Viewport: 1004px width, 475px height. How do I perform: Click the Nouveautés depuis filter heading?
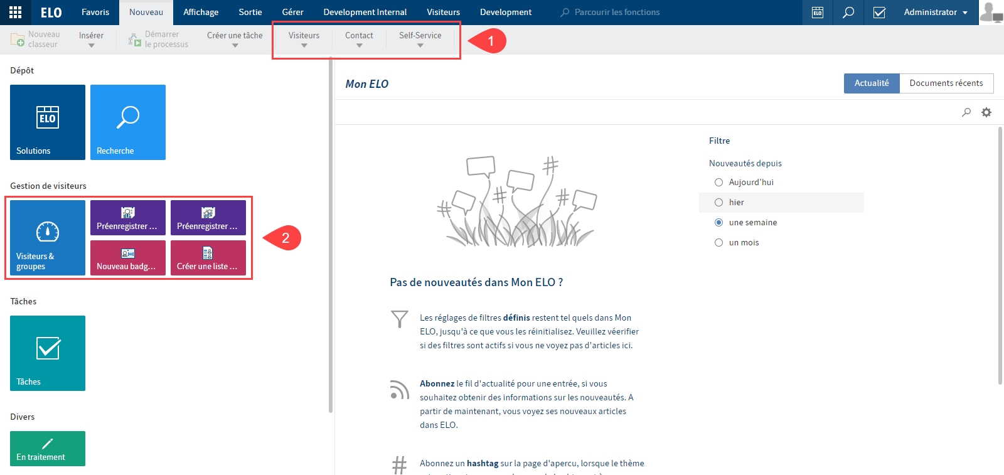click(745, 163)
